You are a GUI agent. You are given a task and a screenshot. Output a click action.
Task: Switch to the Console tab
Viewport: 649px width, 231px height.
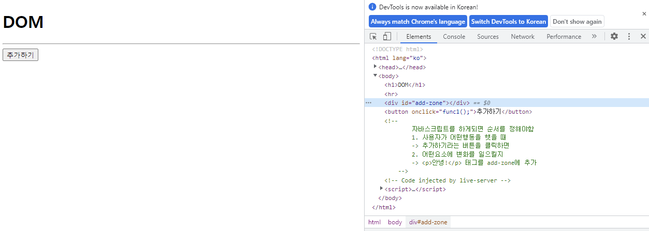click(454, 37)
